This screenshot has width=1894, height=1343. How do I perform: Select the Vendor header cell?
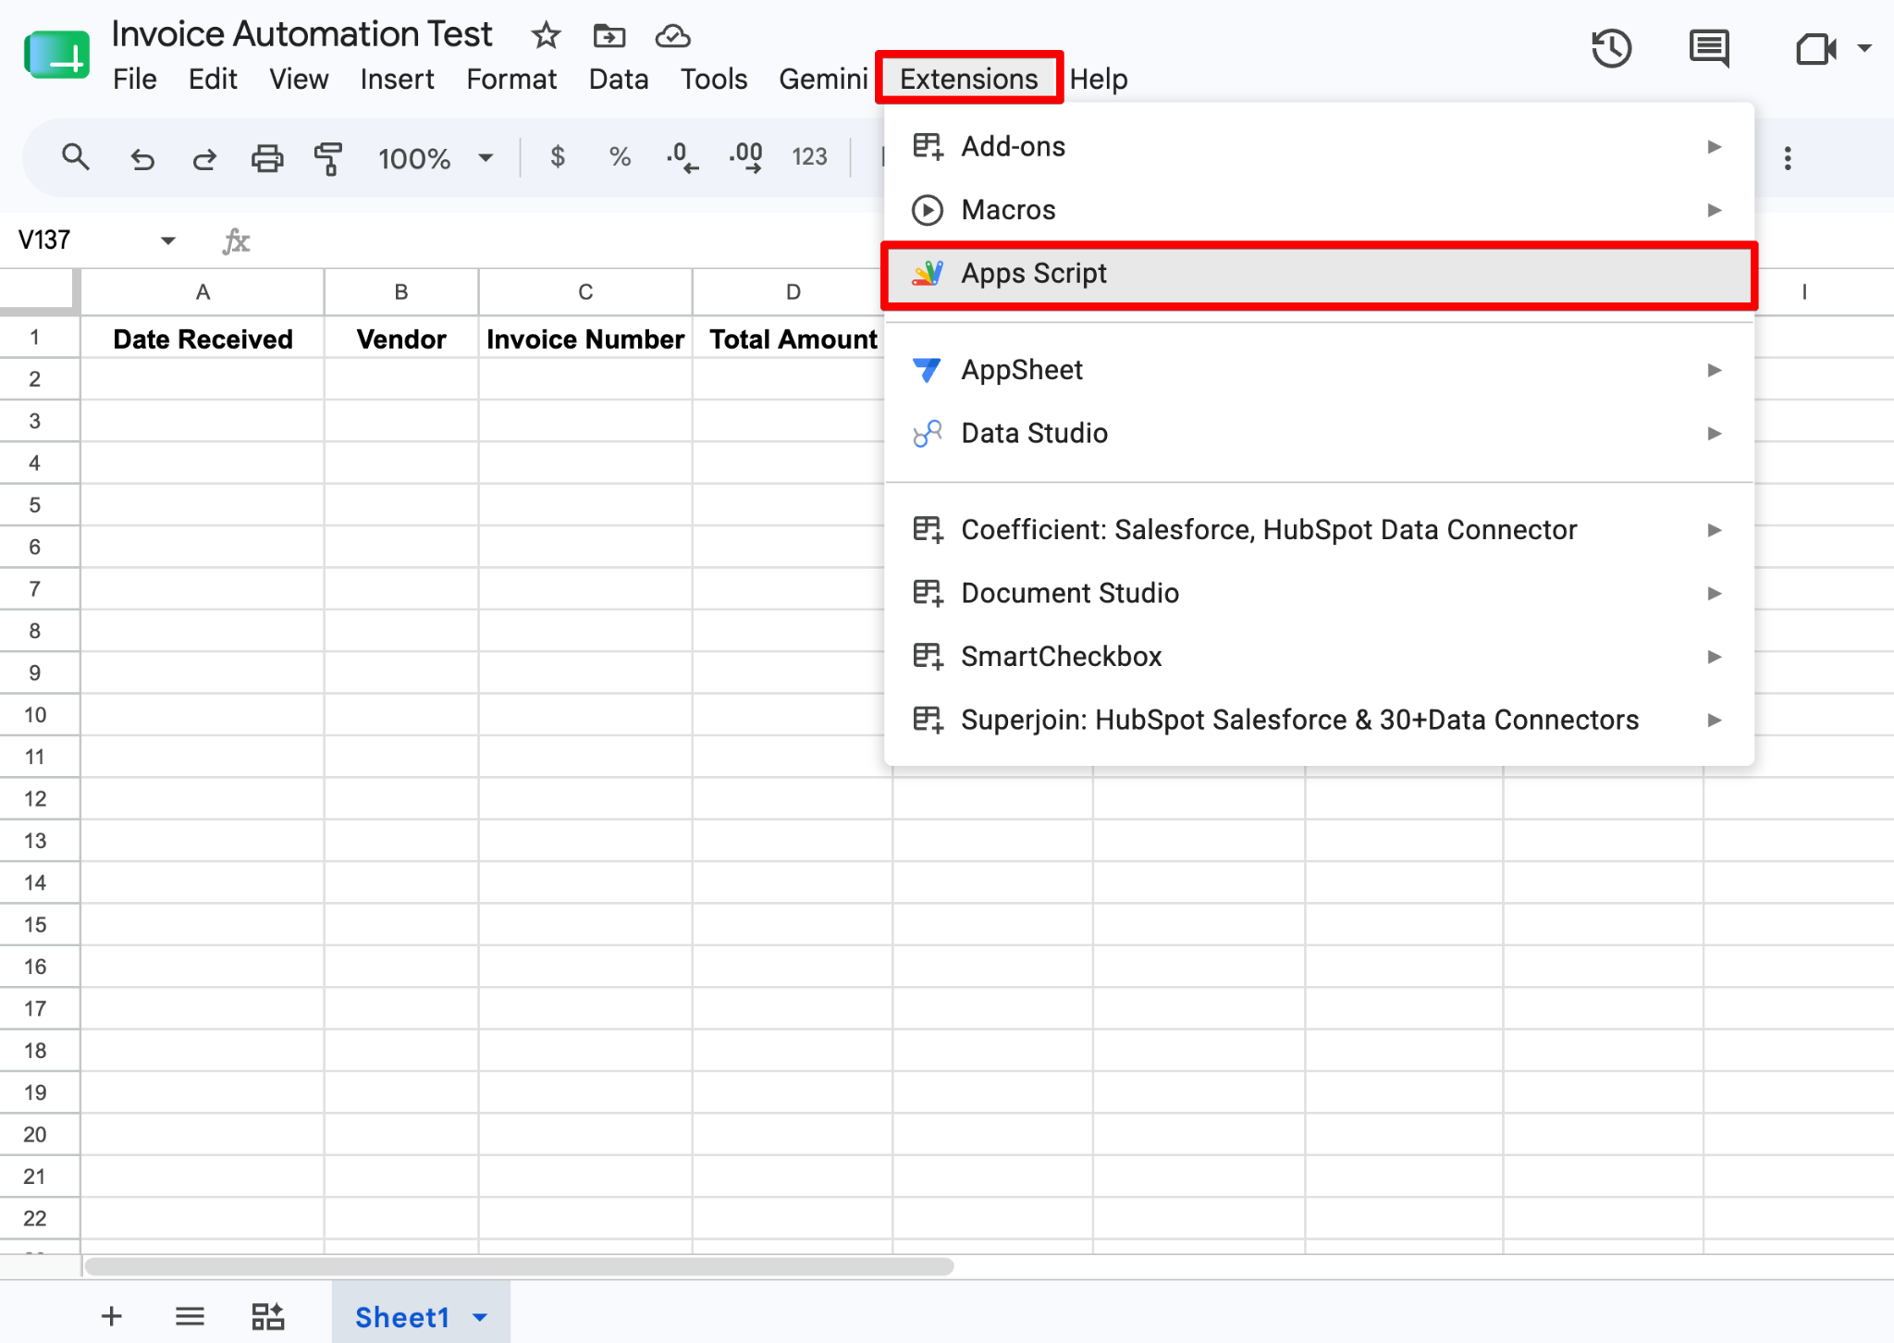(401, 339)
